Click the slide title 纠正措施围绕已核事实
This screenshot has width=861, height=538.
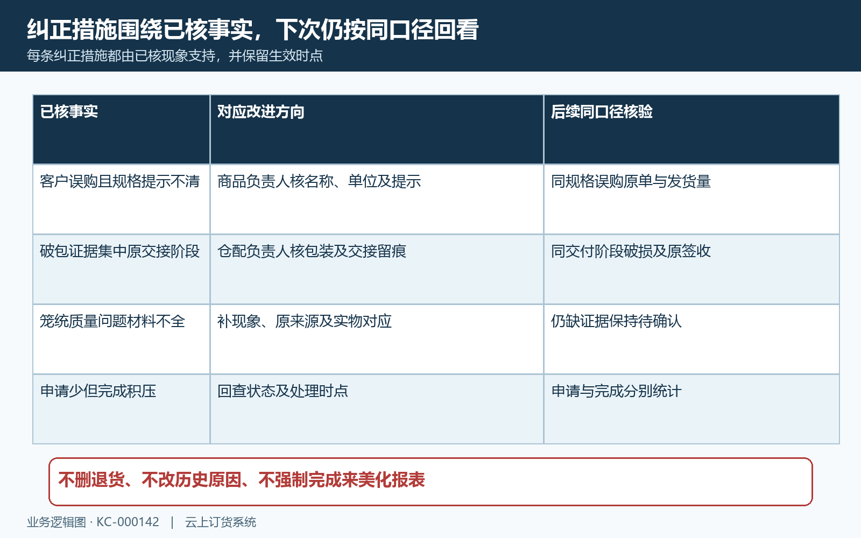point(253,30)
